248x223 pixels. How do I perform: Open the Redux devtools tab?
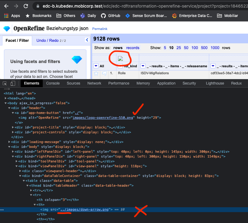click(x=236, y=83)
